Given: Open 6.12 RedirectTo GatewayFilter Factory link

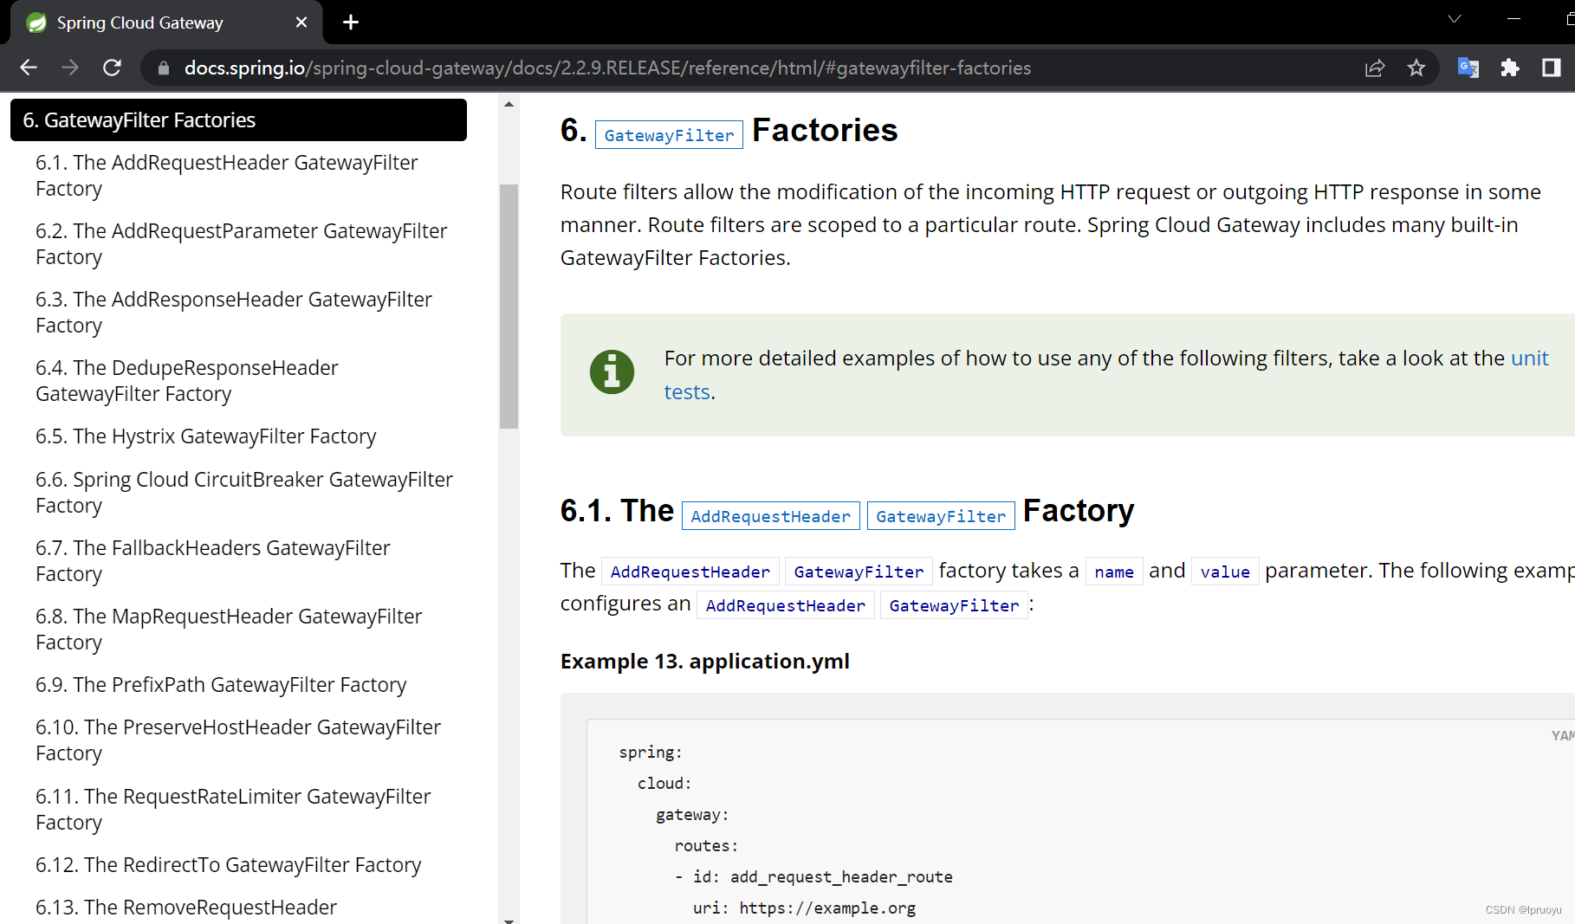Looking at the screenshot, I should [x=229, y=865].
